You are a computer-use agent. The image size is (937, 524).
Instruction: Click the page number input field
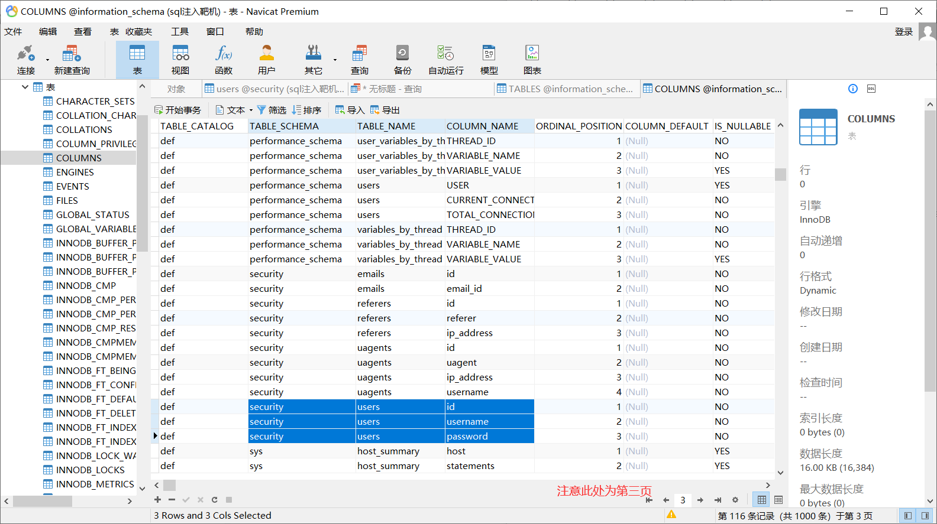pyautogui.click(x=683, y=500)
